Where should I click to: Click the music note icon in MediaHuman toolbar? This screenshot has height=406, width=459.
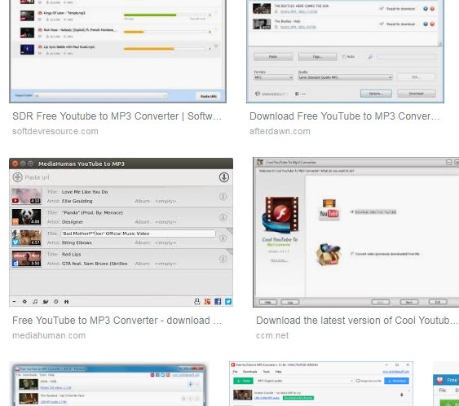tap(35, 301)
